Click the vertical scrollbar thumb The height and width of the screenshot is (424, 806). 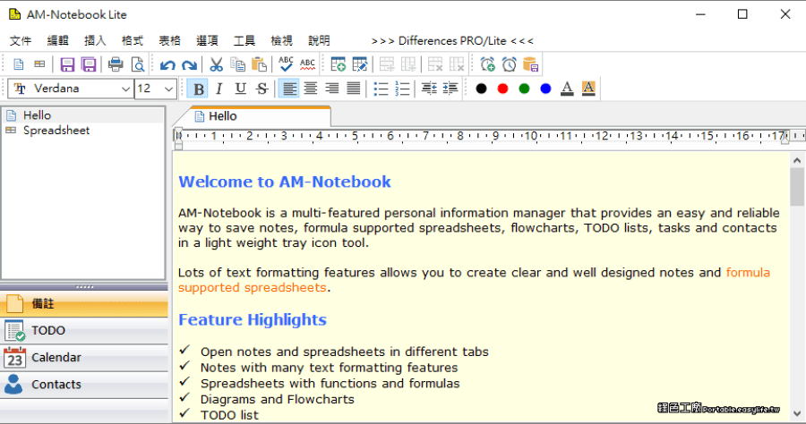coord(797,187)
